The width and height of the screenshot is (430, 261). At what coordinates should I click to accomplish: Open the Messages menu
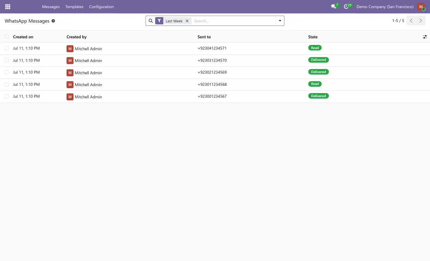point(51,6)
